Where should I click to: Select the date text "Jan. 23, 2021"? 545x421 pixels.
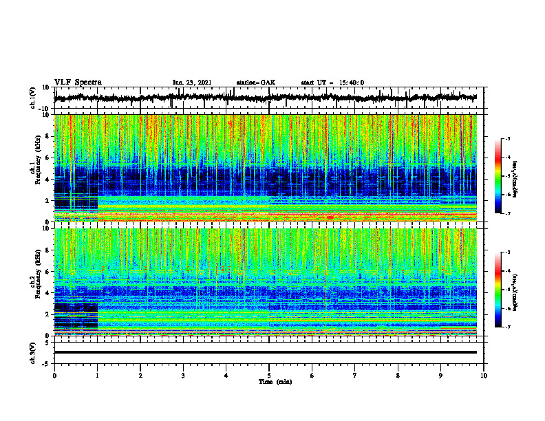192,83
